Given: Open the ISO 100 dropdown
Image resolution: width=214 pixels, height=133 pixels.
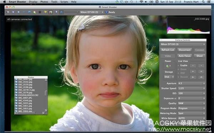Looking at the screenshot, I should point(192,93).
